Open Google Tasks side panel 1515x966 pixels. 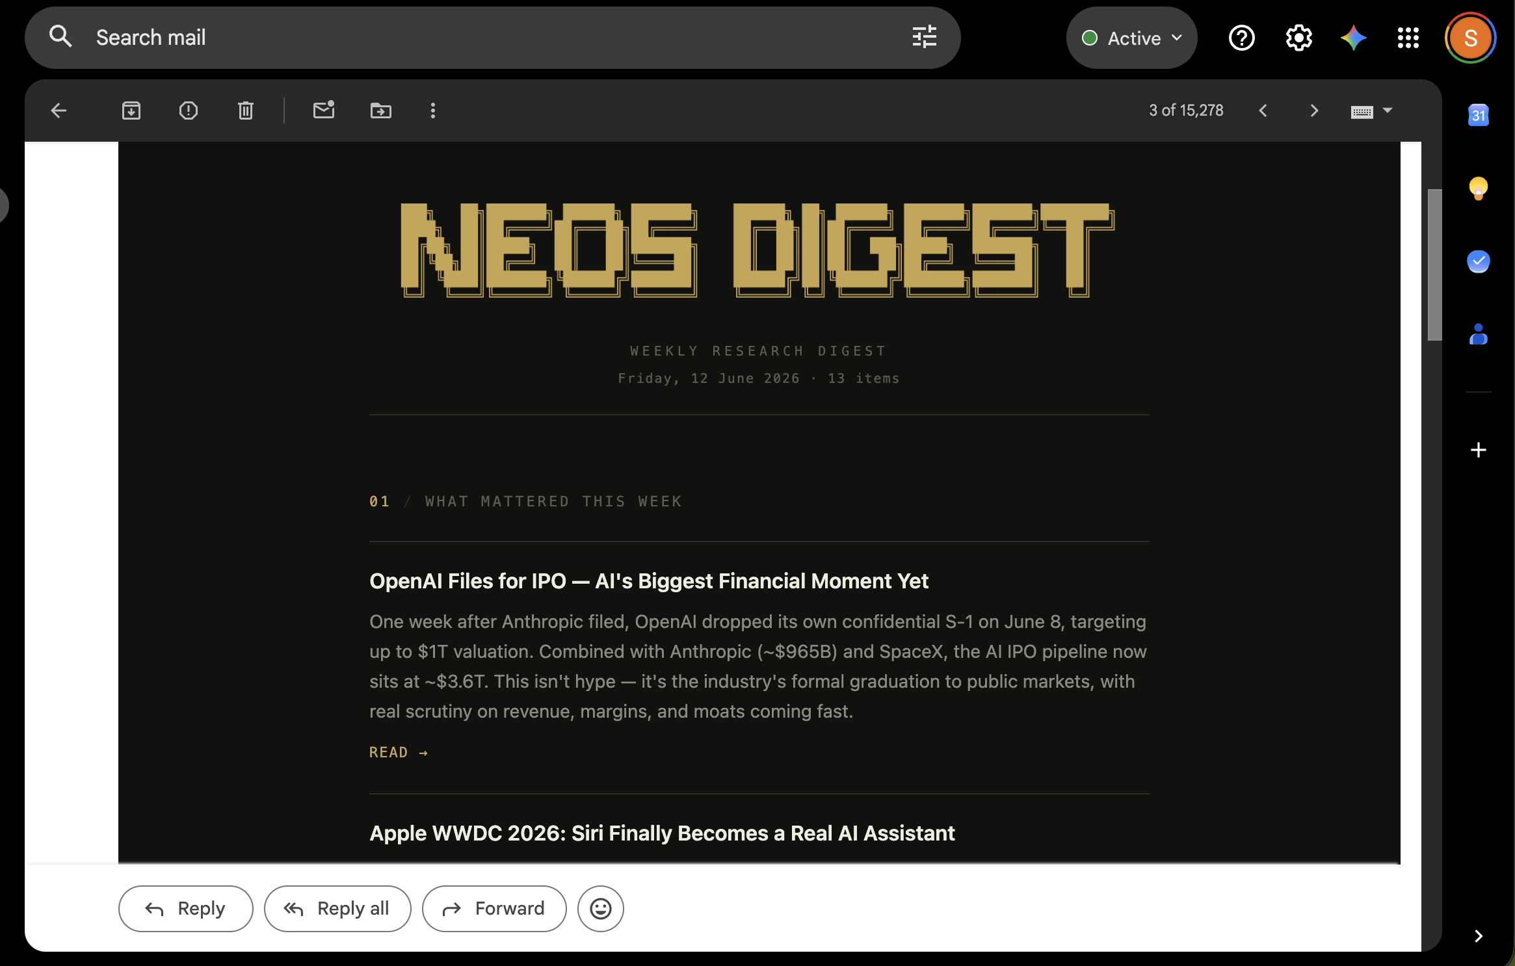click(x=1479, y=261)
